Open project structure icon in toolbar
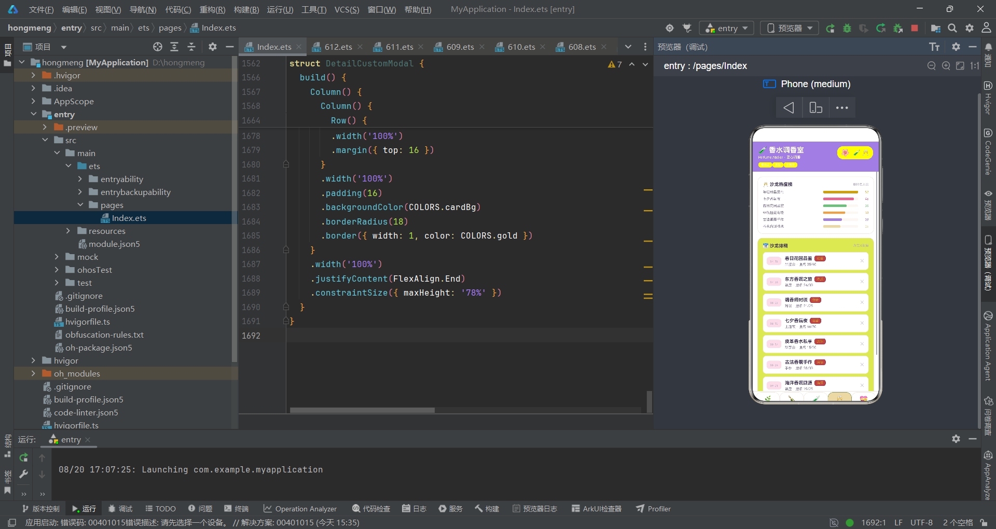 tap(936, 28)
